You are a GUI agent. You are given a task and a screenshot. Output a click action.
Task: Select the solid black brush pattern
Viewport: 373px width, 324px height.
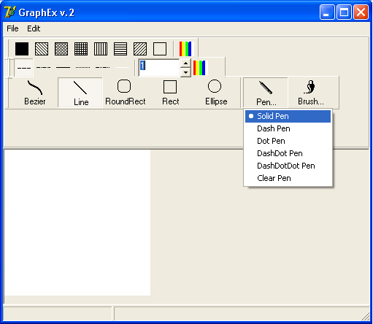pyautogui.click(x=22, y=49)
